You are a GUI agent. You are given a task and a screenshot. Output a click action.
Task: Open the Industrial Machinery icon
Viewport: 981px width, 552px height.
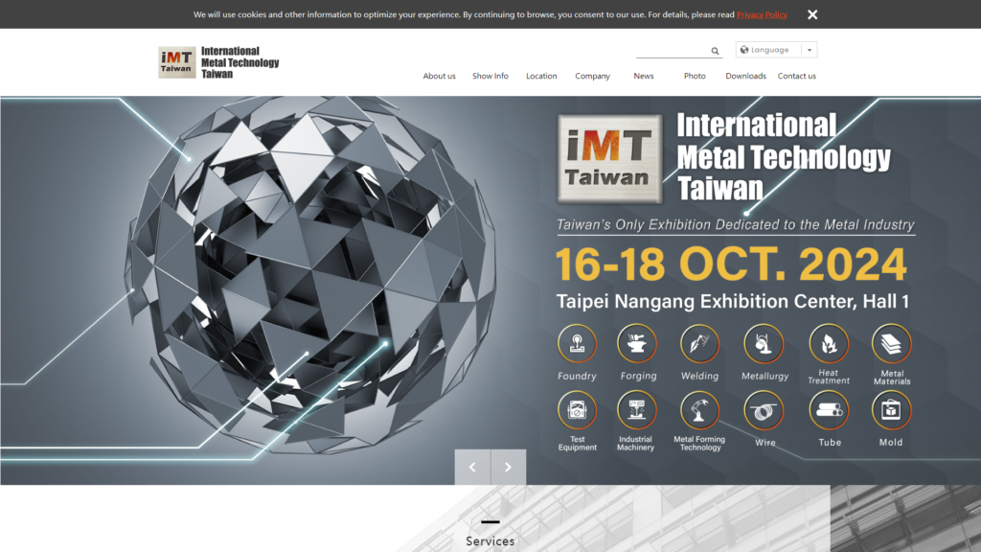(x=637, y=410)
